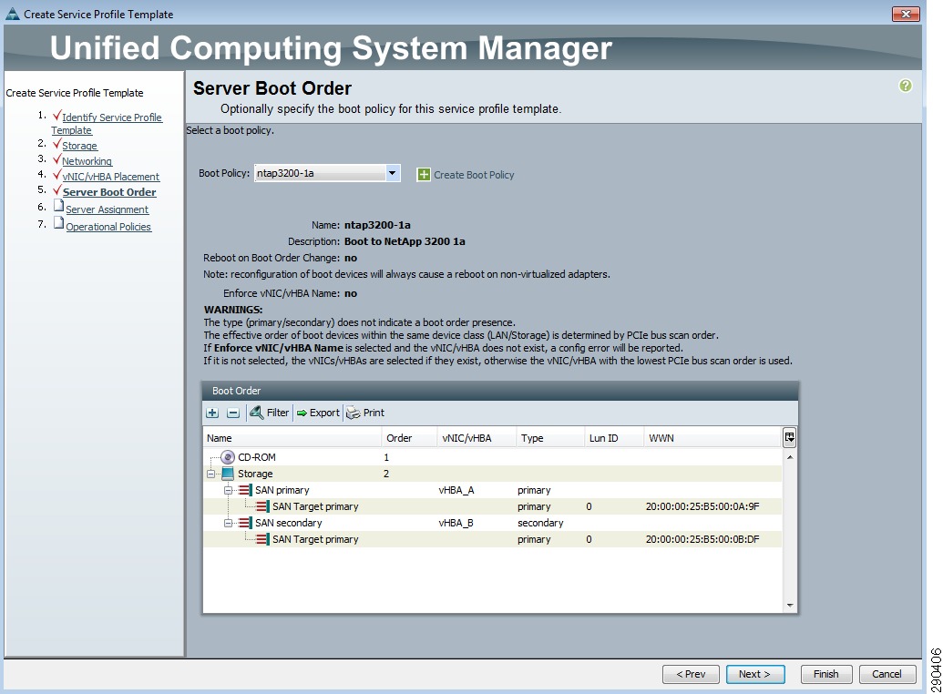Sort by the Order column header
The image size is (943, 694).
click(x=409, y=438)
